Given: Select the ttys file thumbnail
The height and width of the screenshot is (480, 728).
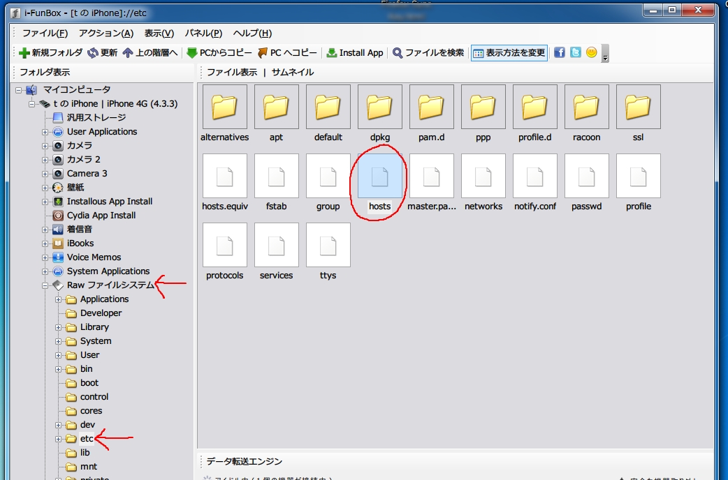Looking at the screenshot, I should point(328,245).
